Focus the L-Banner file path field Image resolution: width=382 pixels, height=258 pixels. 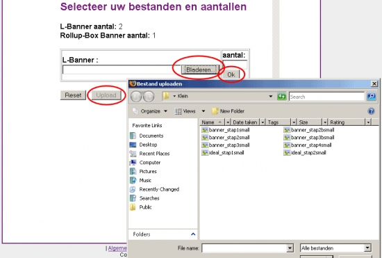(122, 70)
